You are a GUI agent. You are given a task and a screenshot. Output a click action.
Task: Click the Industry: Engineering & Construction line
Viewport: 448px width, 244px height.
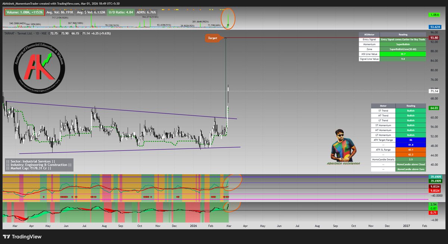tap(38, 164)
